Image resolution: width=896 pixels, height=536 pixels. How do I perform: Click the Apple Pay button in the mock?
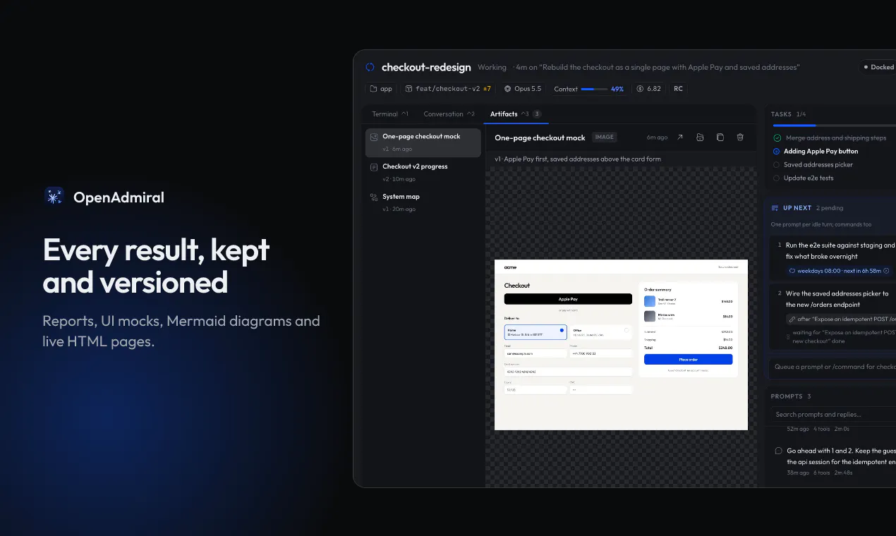[568, 299]
